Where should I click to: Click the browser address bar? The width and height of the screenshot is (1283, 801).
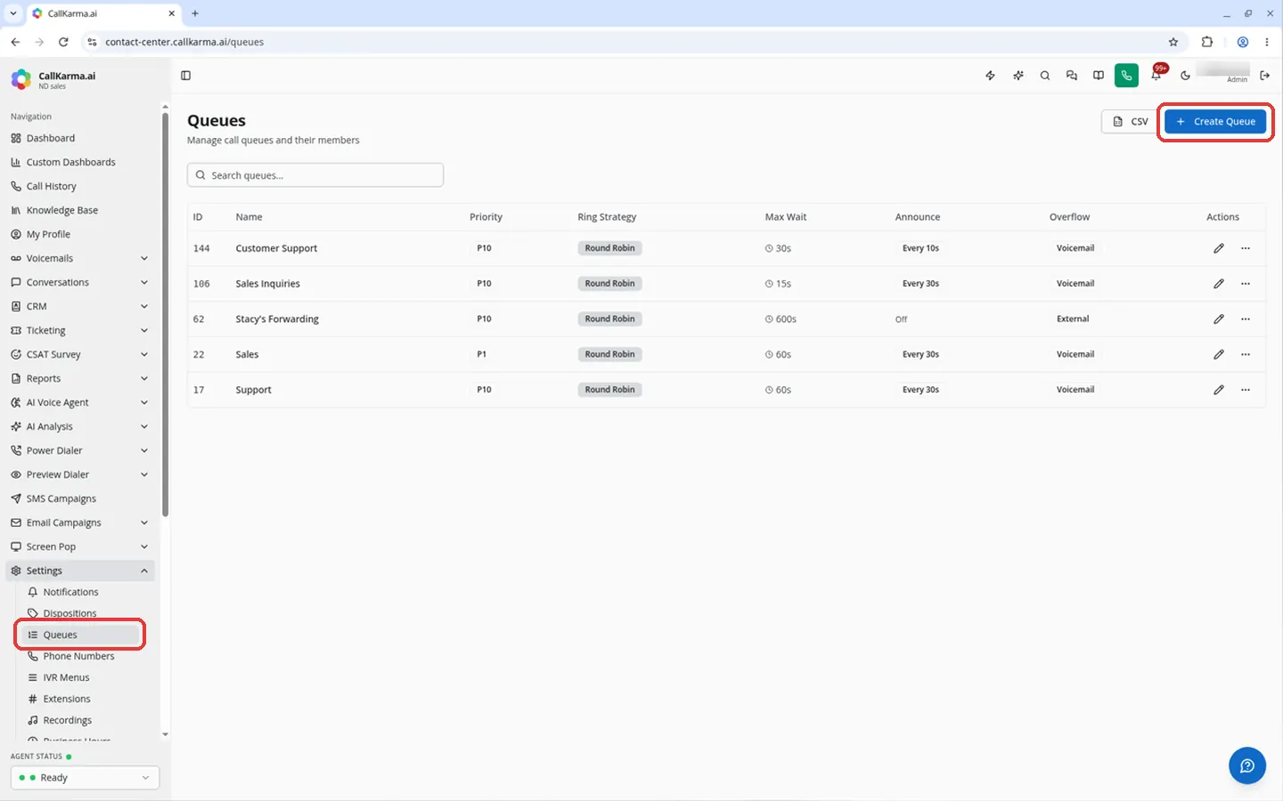624,42
